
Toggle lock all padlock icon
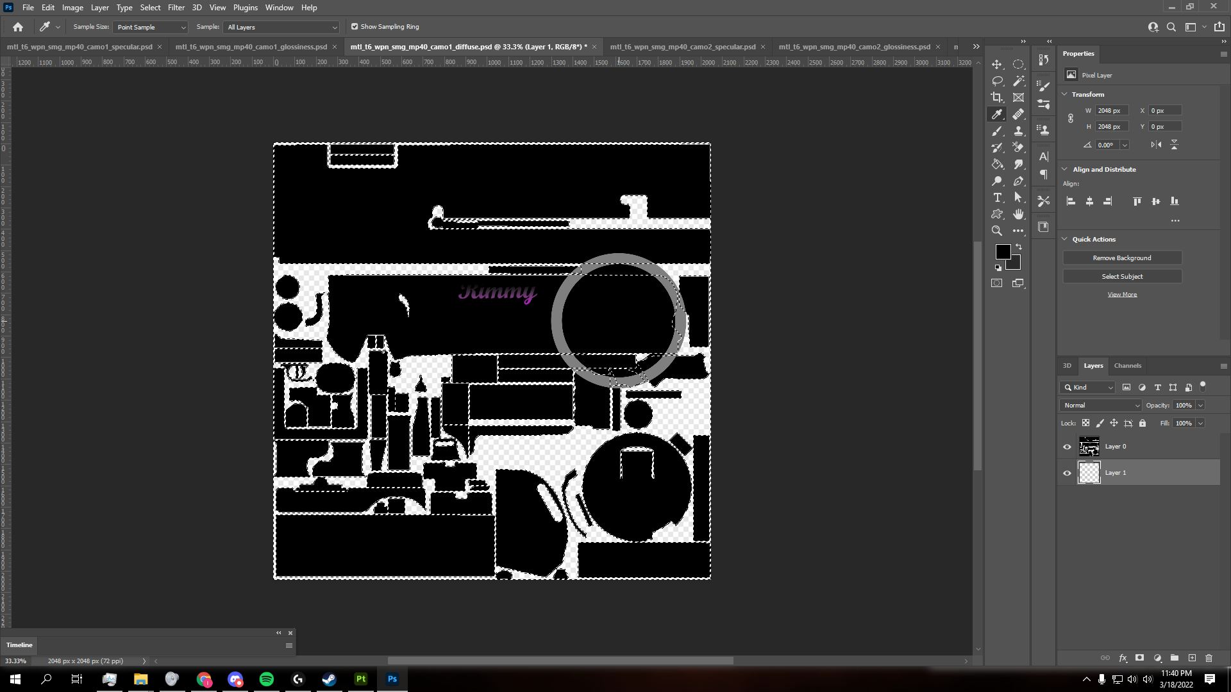(1142, 423)
